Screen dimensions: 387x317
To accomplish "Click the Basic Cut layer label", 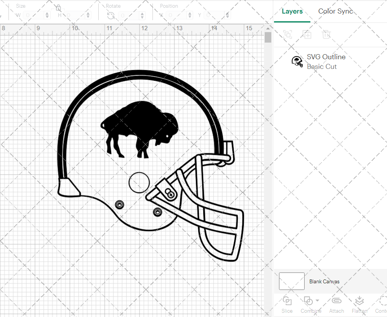I will coord(322,67).
